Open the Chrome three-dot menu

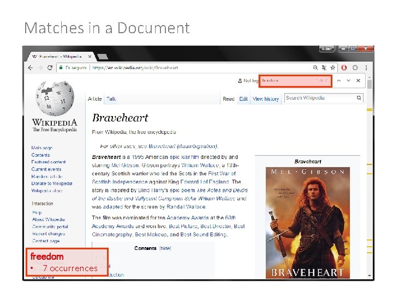(x=366, y=68)
